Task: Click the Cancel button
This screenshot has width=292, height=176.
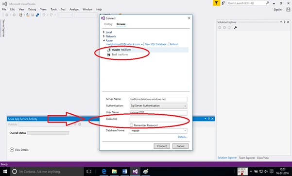Action: coord(180,146)
